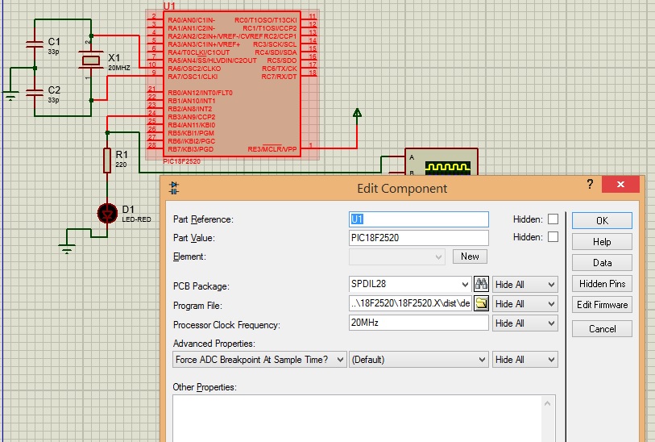655x442 pixels.
Task: Open Hide All dropdown for Processor Clock Frequency
Action: pyautogui.click(x=525, y=323)
